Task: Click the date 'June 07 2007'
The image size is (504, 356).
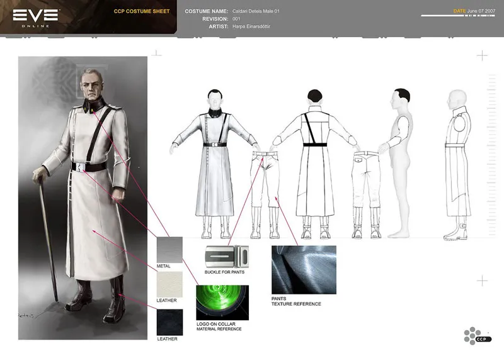Action: (x=481, y=11)
